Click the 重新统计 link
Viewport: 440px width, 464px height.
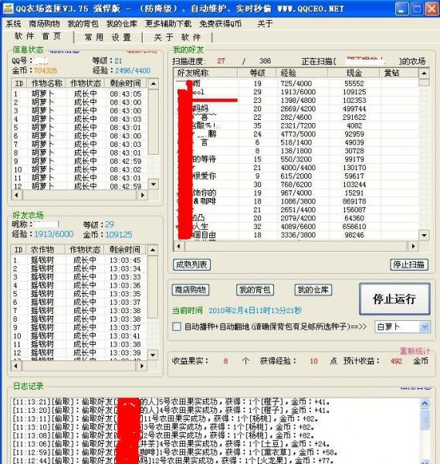tap(415, 351)
